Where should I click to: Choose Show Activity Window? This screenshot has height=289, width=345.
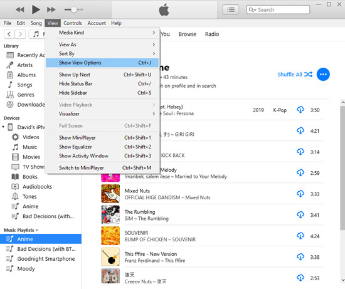tap(102, 155)
